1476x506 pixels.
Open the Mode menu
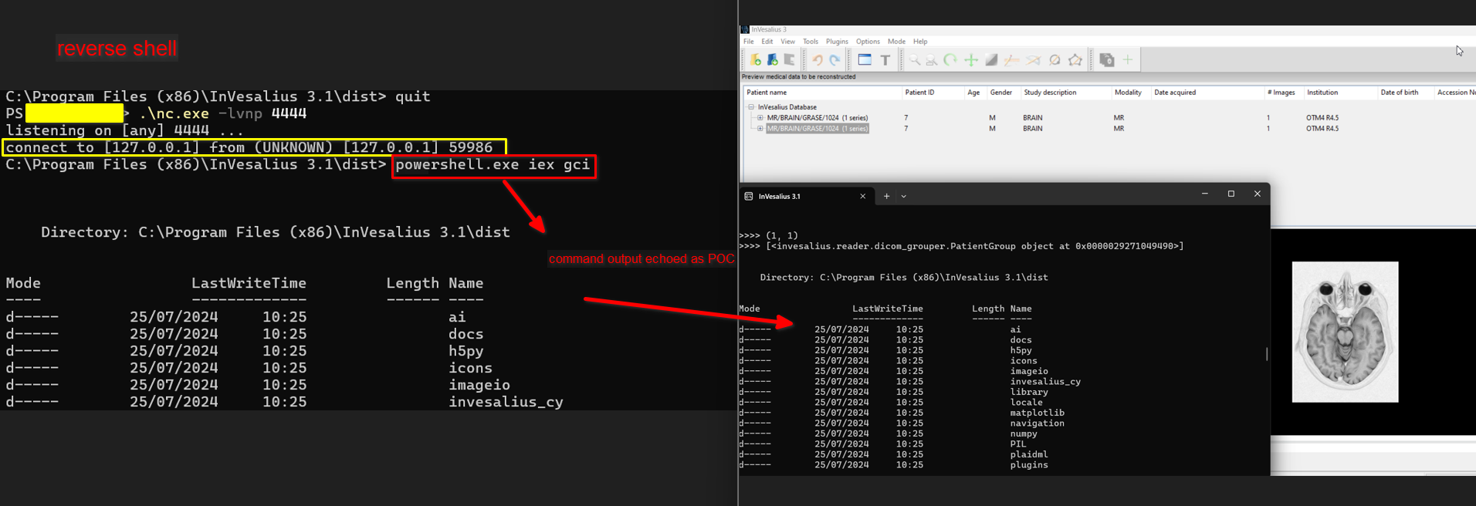pos(896,42)
